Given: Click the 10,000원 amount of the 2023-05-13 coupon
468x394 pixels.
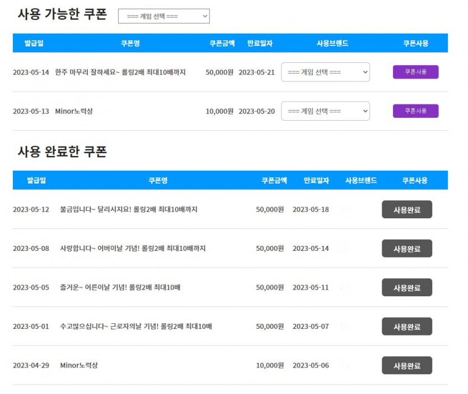Looking at the screenshot, I should point(219,111).
